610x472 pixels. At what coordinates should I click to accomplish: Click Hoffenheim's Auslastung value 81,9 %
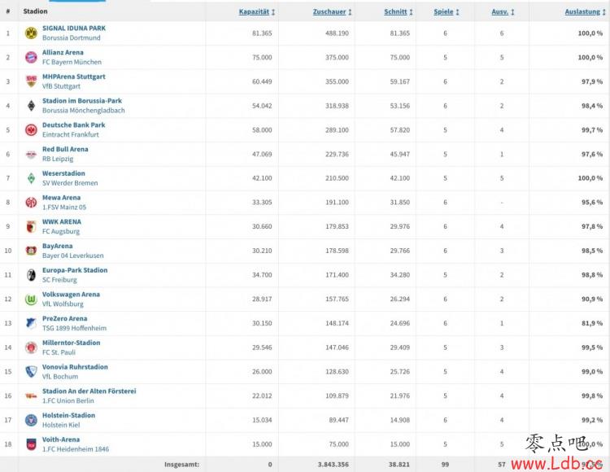(592, 323)
